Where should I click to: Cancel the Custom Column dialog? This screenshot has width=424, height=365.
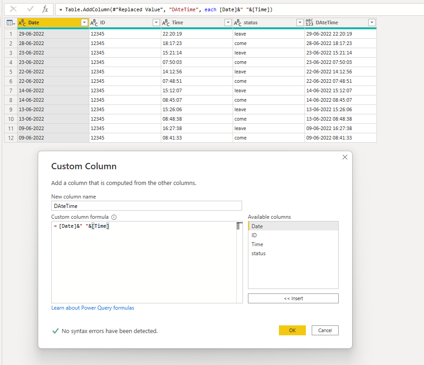[x=325, y=330]
